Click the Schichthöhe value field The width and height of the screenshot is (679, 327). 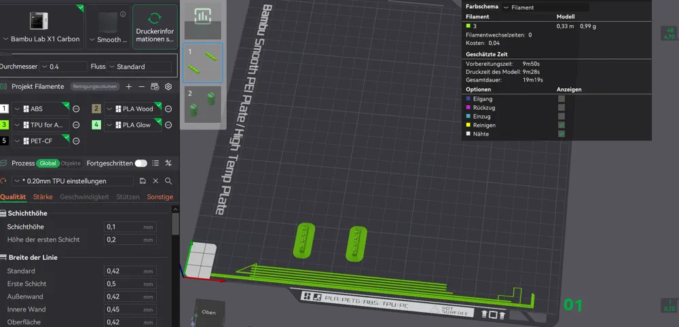coord(130,227)
